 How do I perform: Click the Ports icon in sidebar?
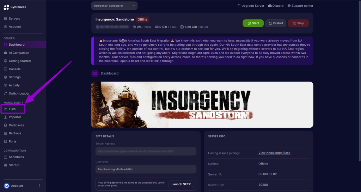pos(6,141)
